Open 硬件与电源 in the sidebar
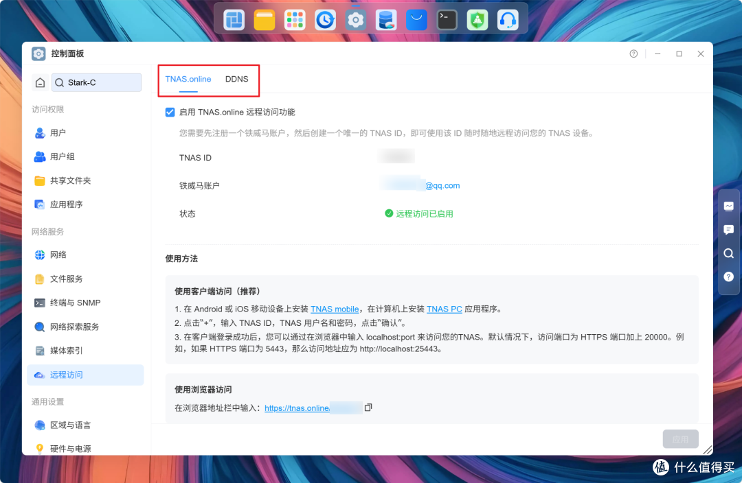Screen dimensions: 742x483 (85, 449)
